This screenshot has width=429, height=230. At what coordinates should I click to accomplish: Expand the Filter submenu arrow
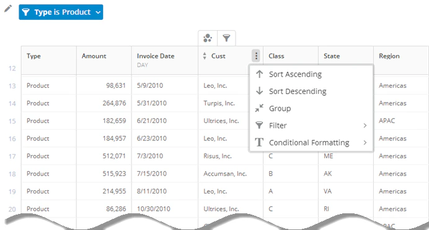coord(365,126)
